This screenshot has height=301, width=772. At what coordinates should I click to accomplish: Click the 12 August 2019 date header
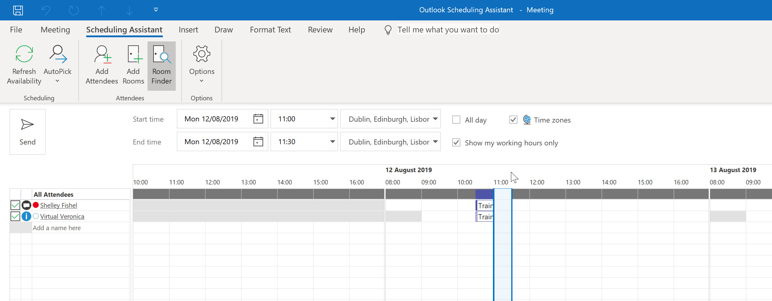(409, 170)
